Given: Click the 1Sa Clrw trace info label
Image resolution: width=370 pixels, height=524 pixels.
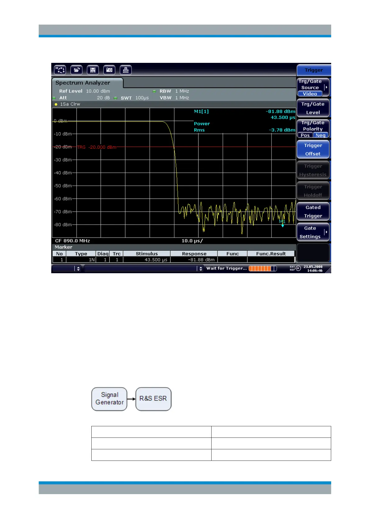Looking at the screenshot, I should point(70,104).
